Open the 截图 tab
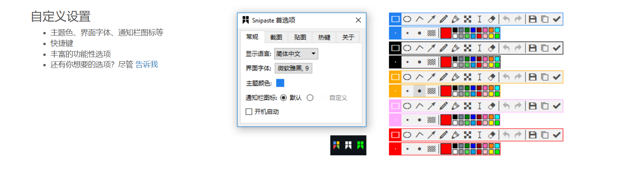 point(276,38)
